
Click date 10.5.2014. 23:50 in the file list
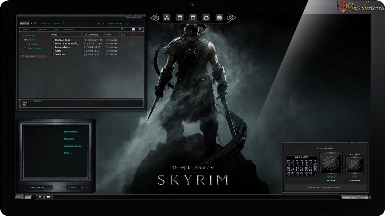[93, 40]
